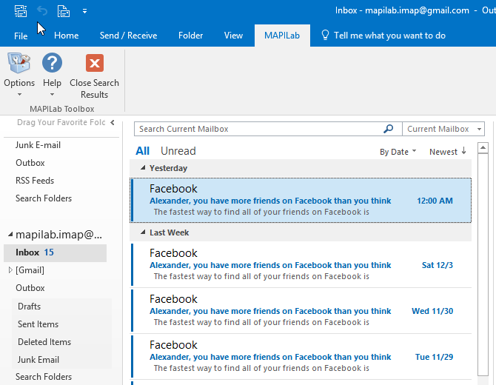This screenshot has width=496, height=385.
Task: Open the RSS Feeds folder
Action: [x=35, y=181]
